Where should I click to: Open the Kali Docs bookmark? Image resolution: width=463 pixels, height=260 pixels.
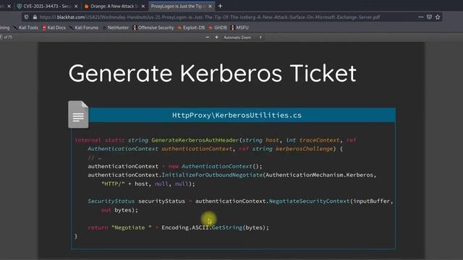54,27
